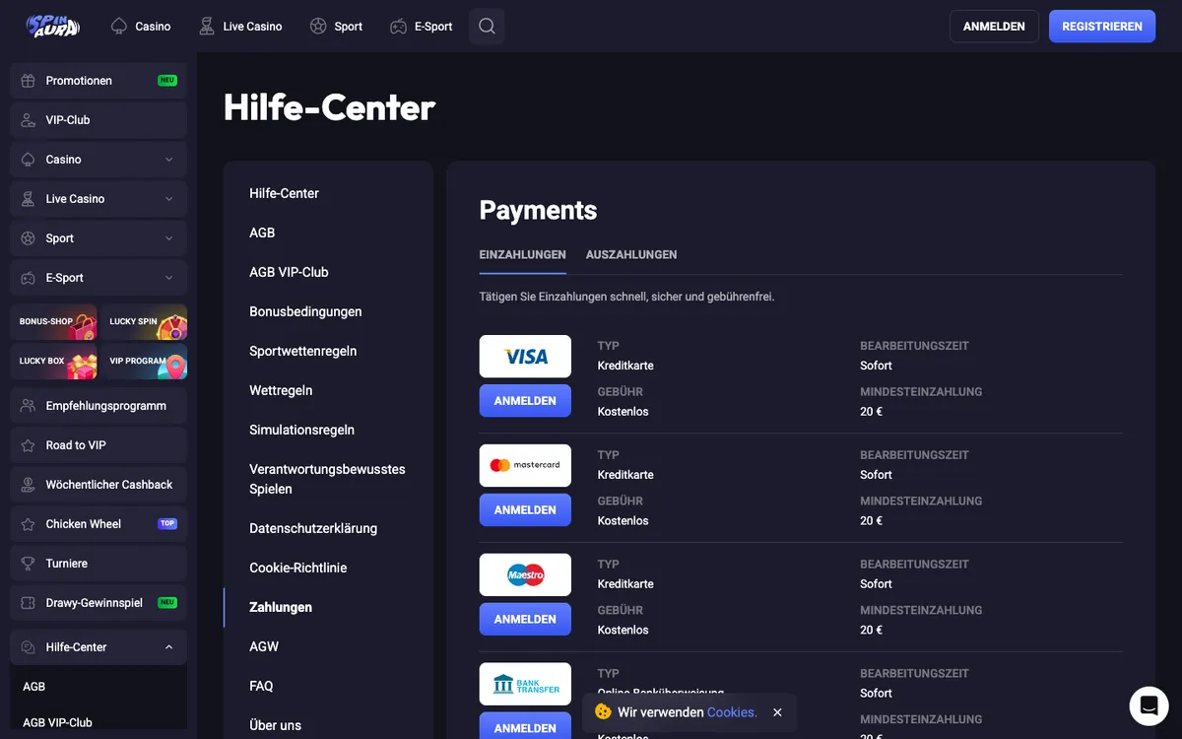
Task: Open Über uns help page
Action: pos(275,725)
